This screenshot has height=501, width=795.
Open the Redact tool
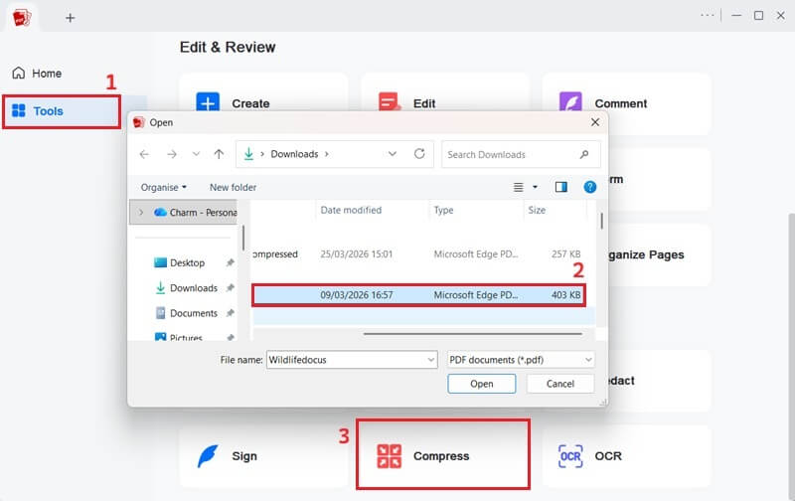pos(659,381)
